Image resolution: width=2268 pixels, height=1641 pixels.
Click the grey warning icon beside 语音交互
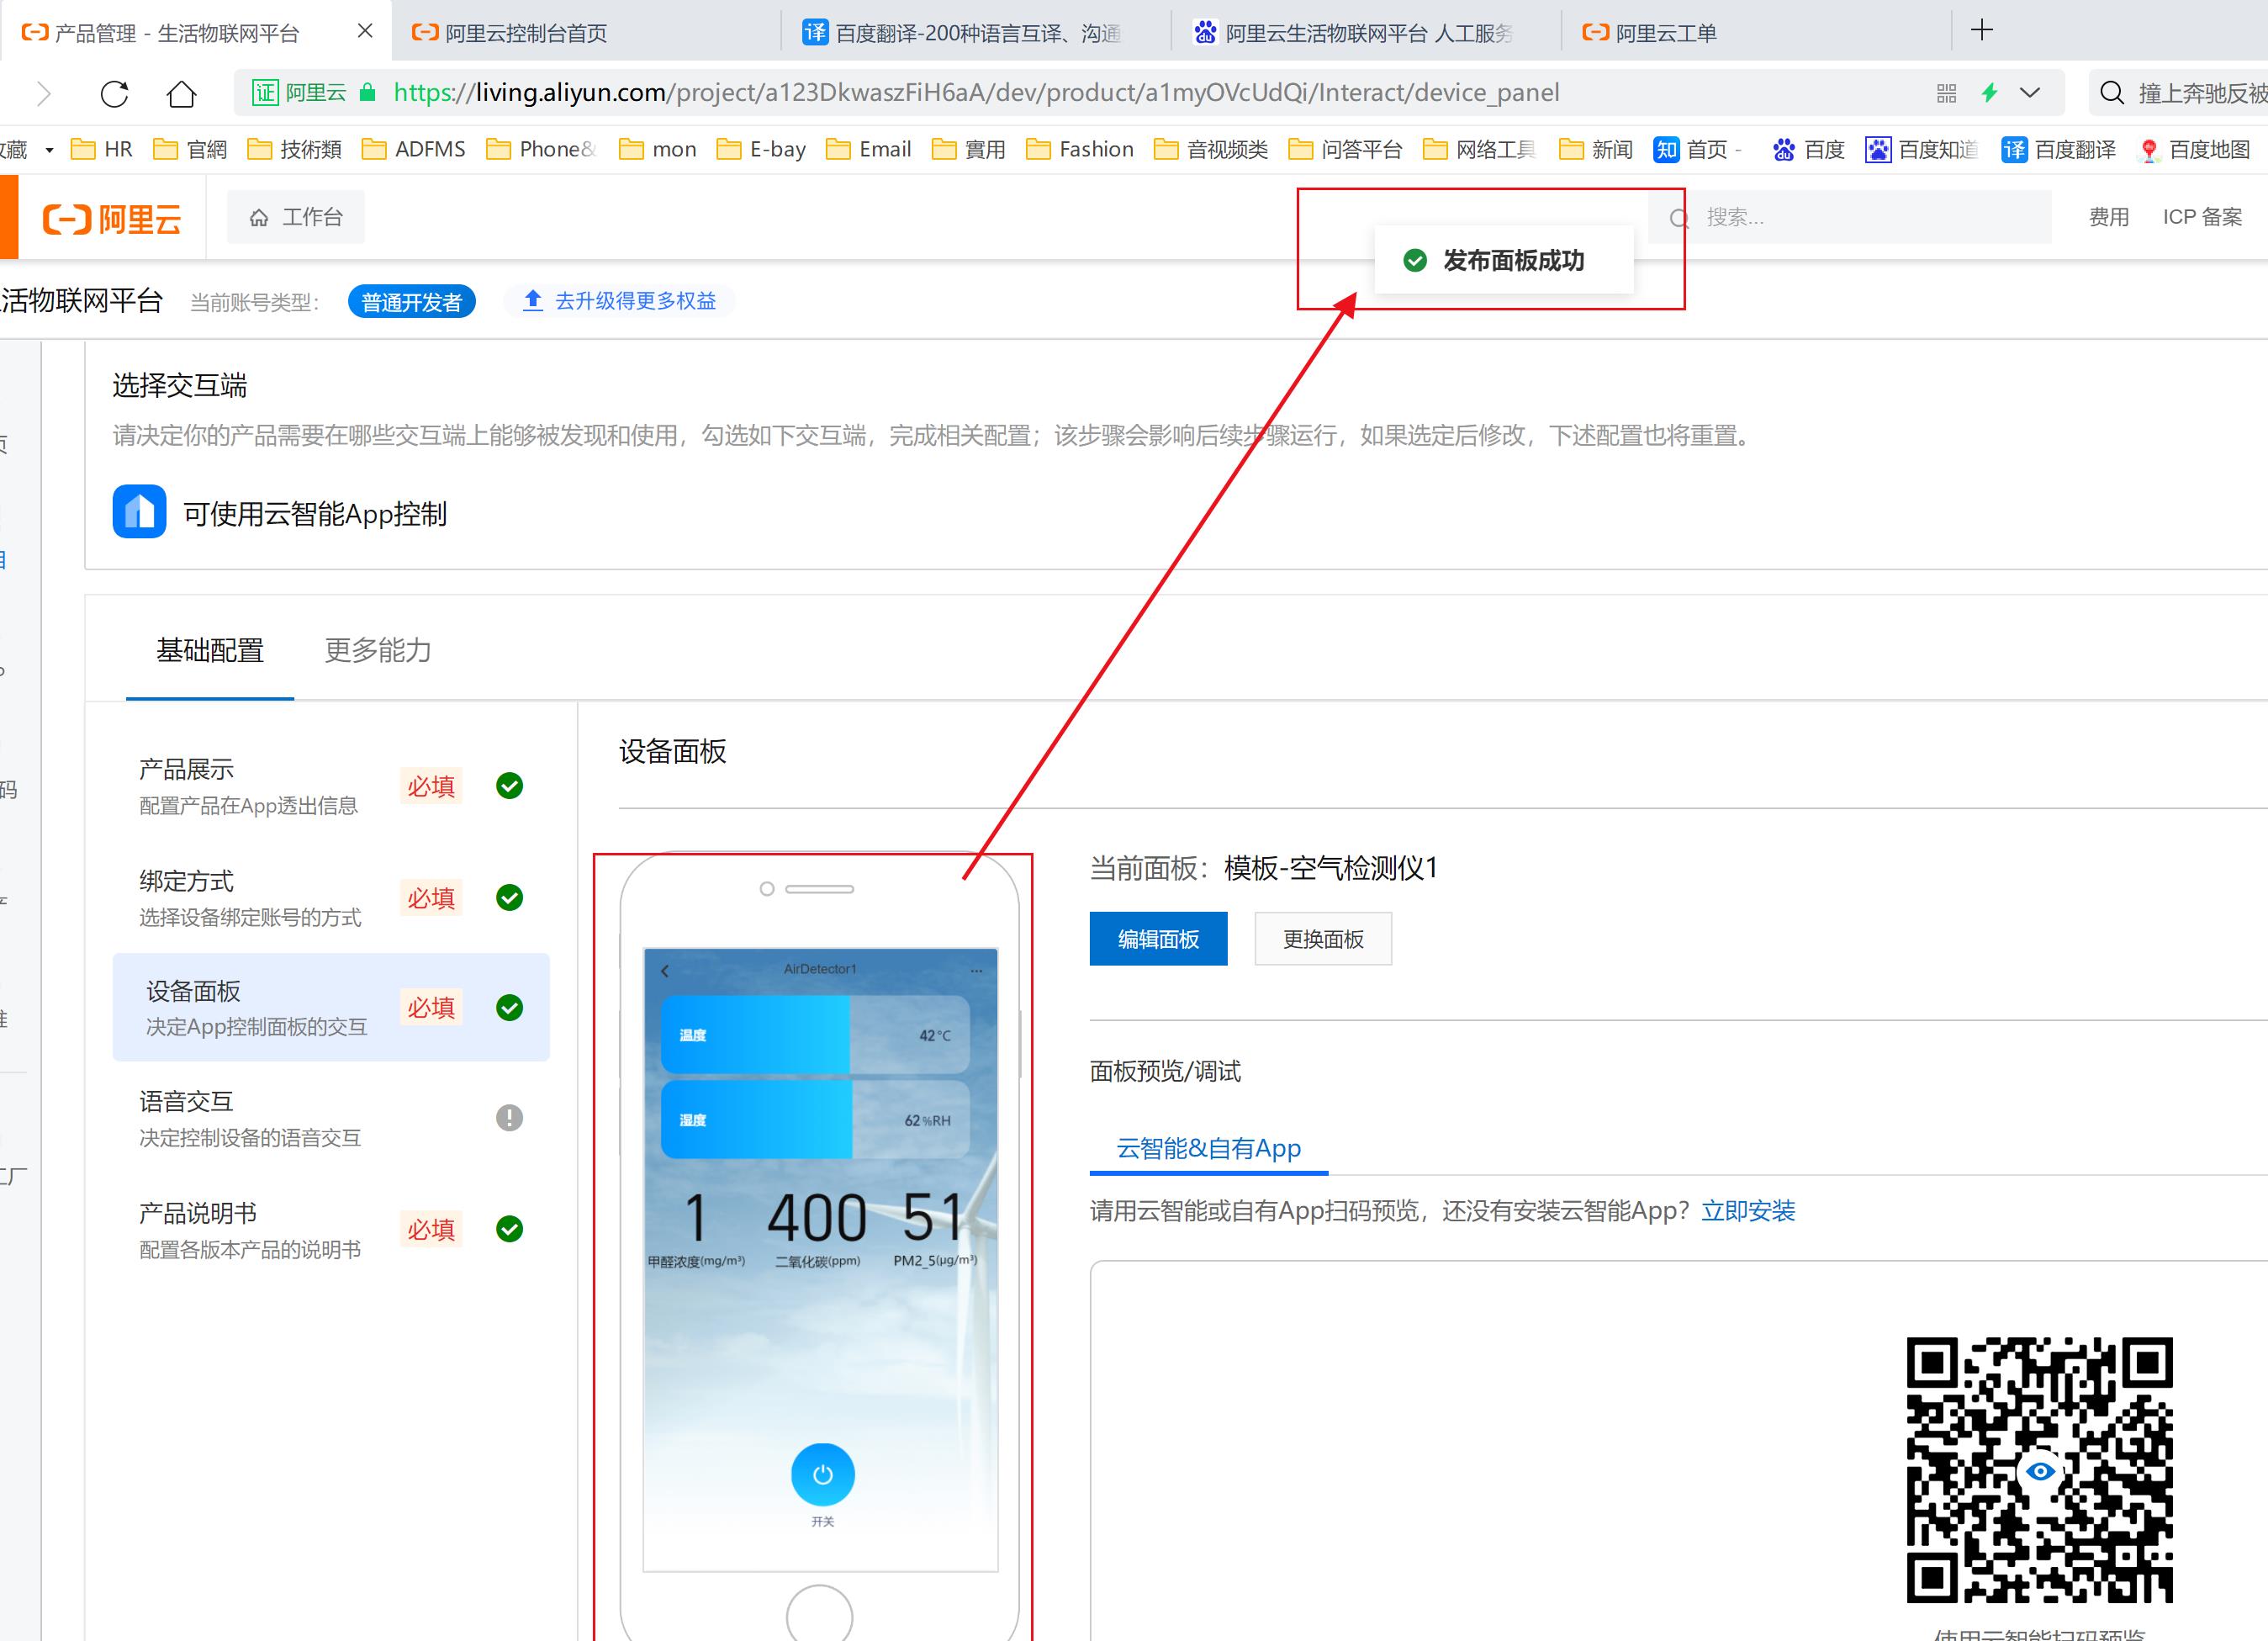coord(509,1118)
